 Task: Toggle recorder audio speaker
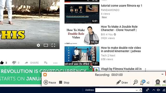(164, 82)
